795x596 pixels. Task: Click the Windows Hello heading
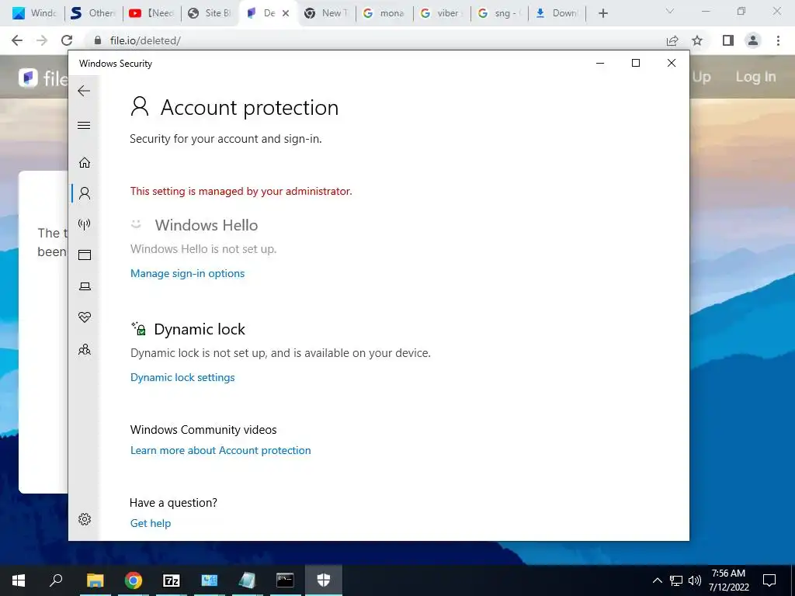point(207,225)
